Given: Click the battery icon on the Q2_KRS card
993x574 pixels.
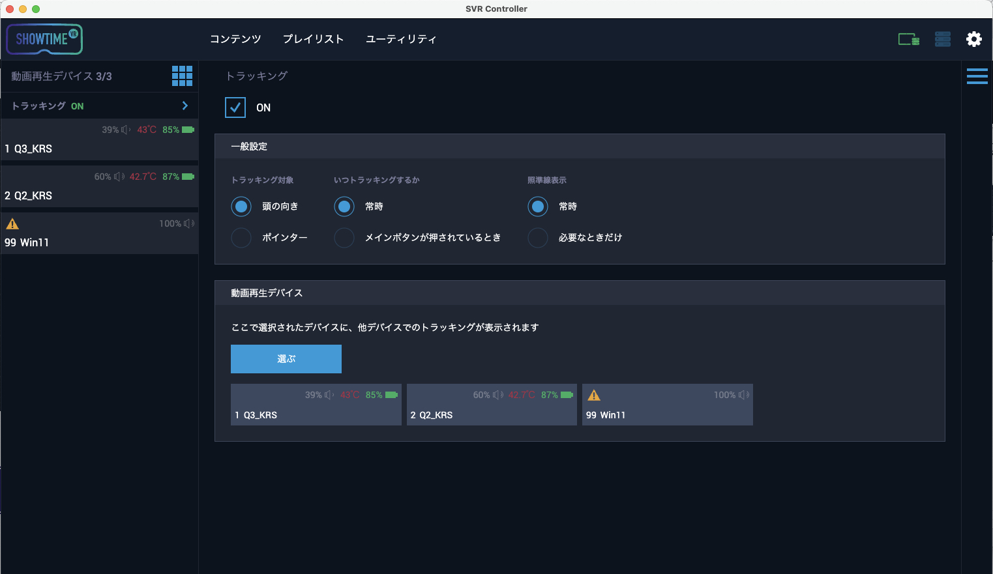Looking at the screenshot, I should point(567,395).
